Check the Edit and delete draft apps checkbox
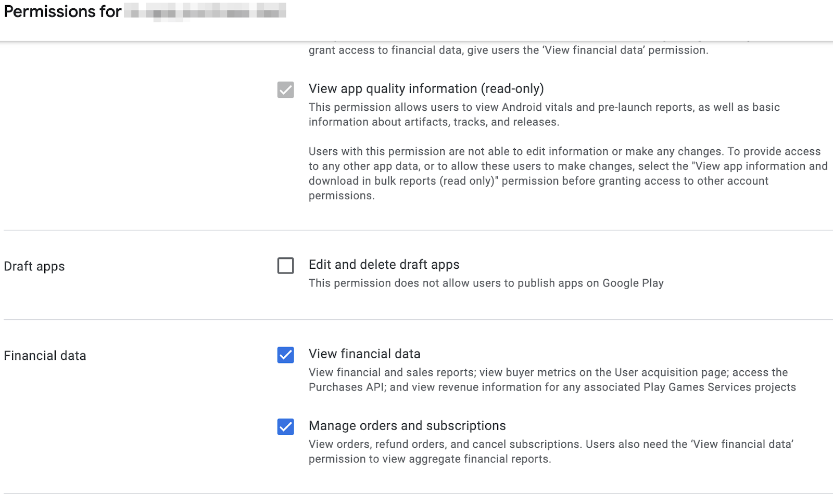833x494 pixels. pyautogui.click(x=285, y=266)
